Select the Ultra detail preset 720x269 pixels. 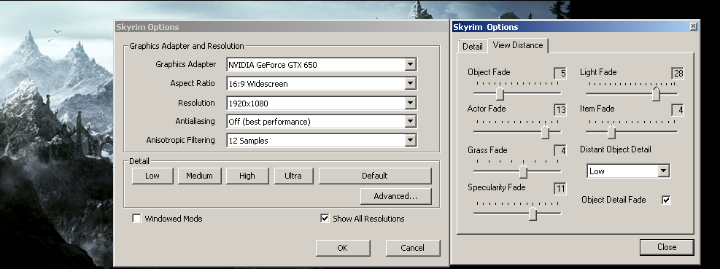pyautogui.click(x=293, y=176)
